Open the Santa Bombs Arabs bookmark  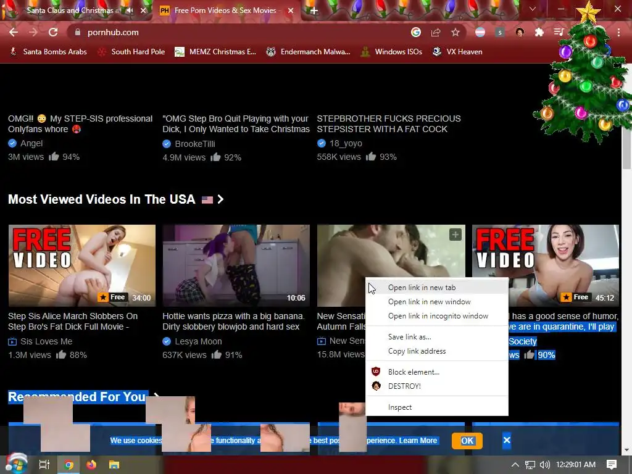click(x=48, y=52)
